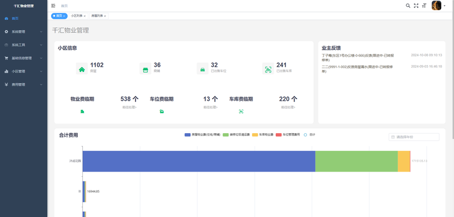This screenshot has height=217, width=454.
Task: Click 前往处理 under 13 个
Action: pyautogui.click(x=211, y=107)
